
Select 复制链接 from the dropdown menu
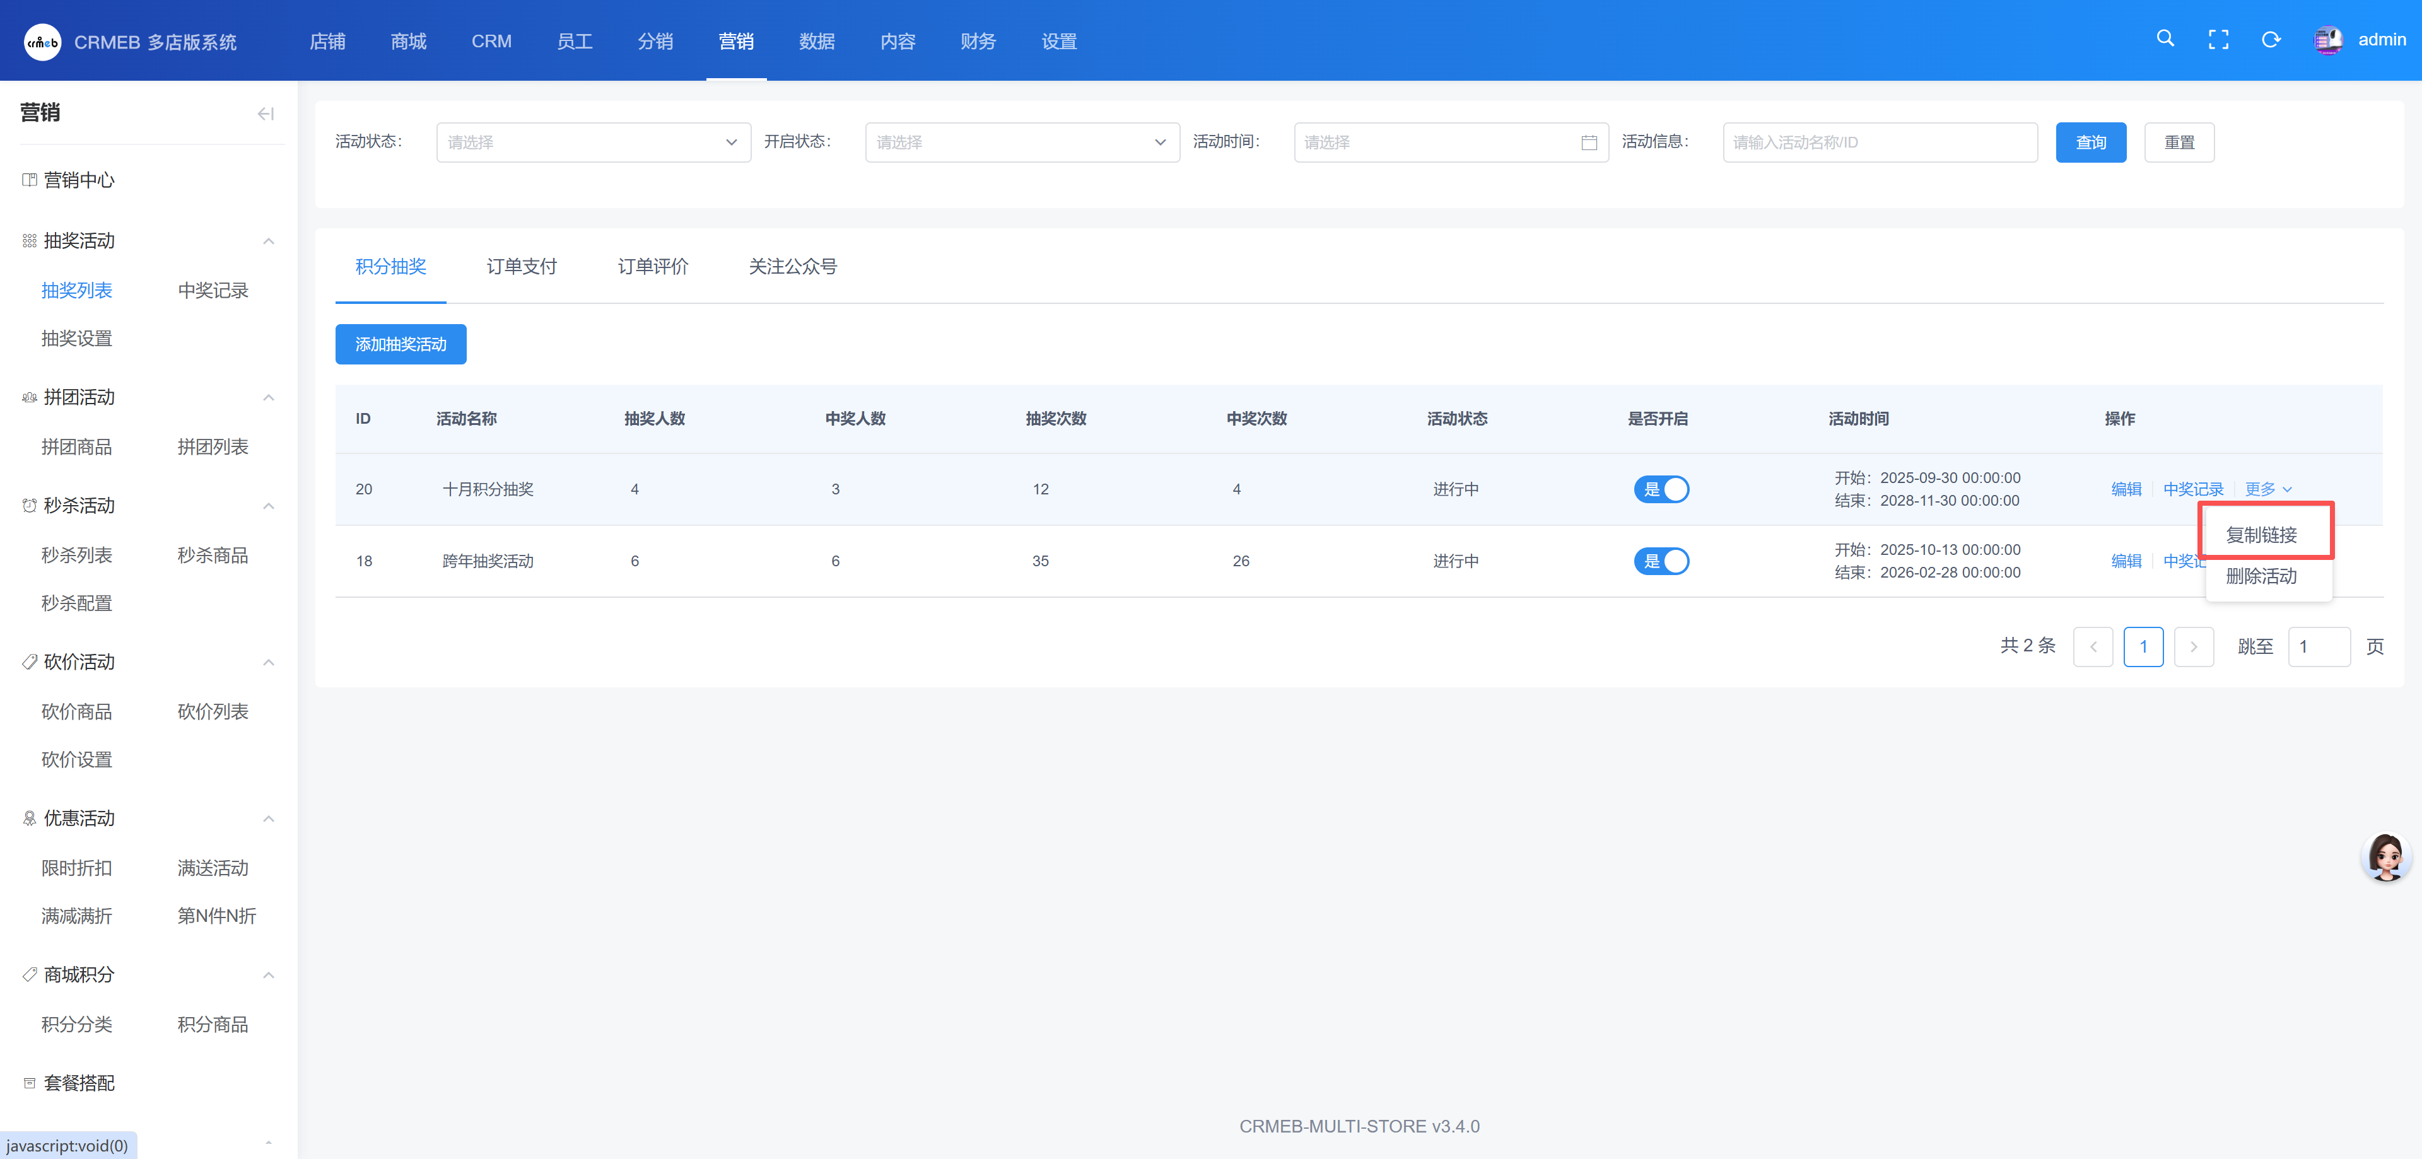click(x=2261, y=535)
